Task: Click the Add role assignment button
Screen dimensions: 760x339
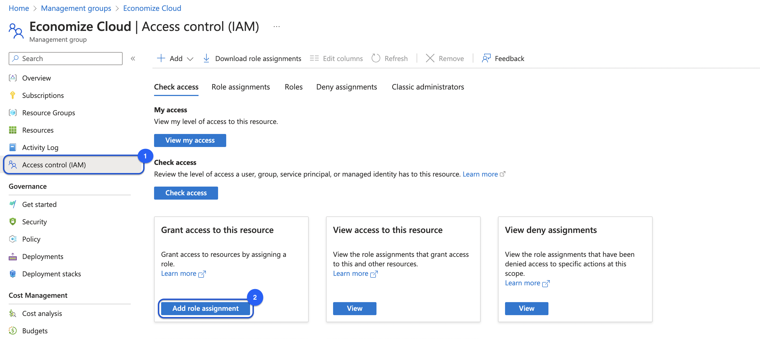Action: click(x=205, y=308)
